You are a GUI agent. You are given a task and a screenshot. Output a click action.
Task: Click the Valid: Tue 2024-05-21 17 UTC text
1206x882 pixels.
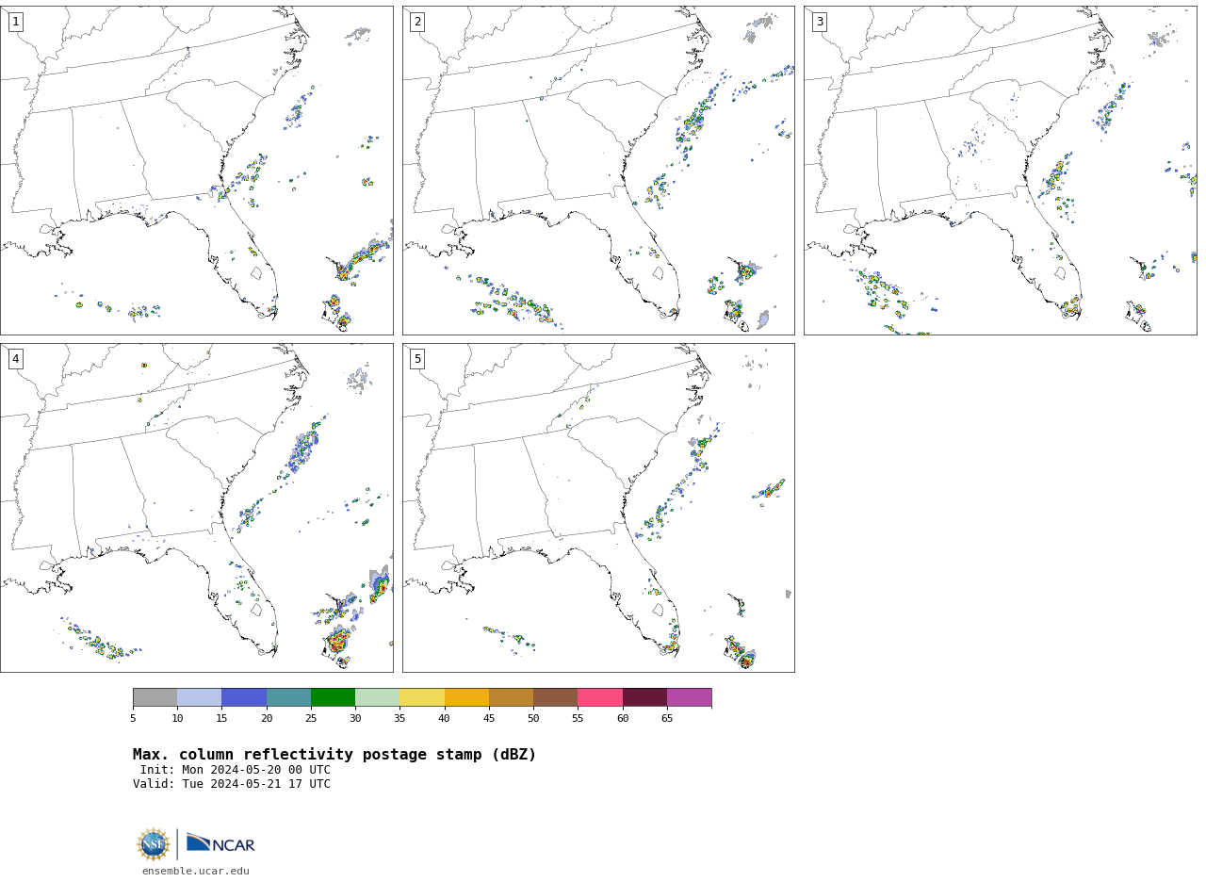click(x=232, y=784)
